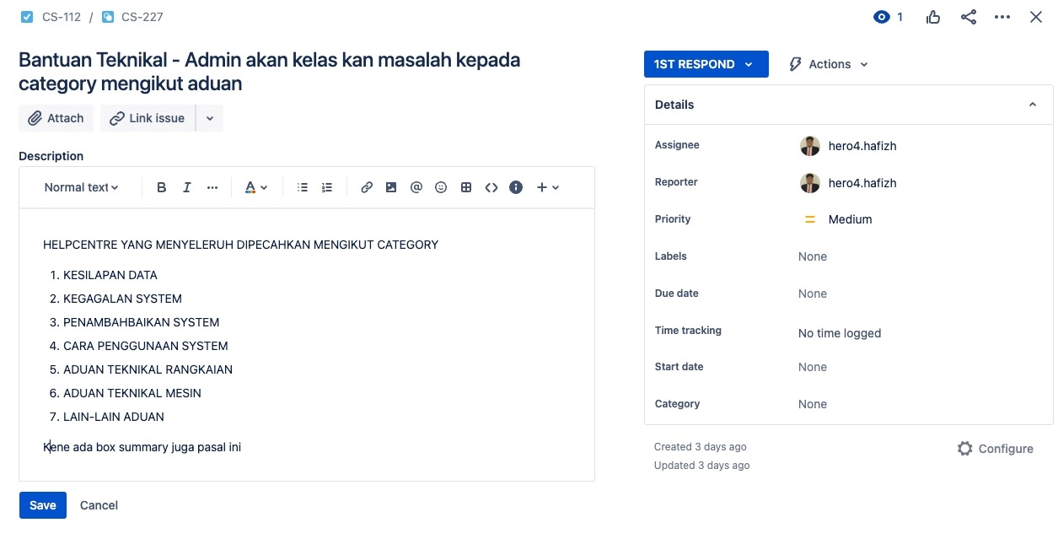Insert a numbered list

tap(327, 187)
